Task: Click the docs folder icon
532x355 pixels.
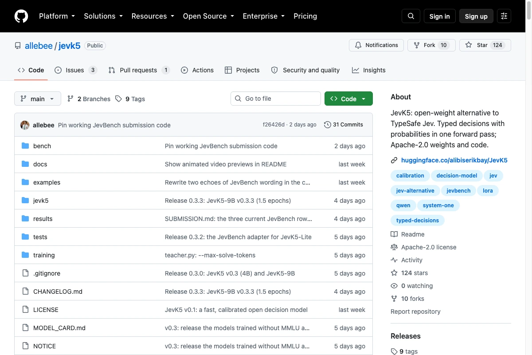Action: tap(25, 164)
